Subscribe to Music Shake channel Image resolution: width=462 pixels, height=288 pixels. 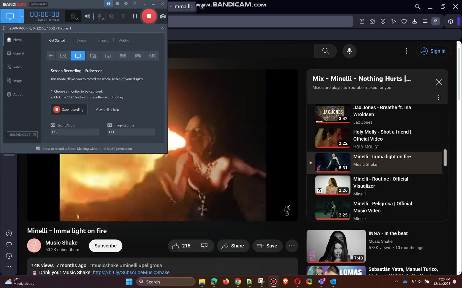(105, 246)
